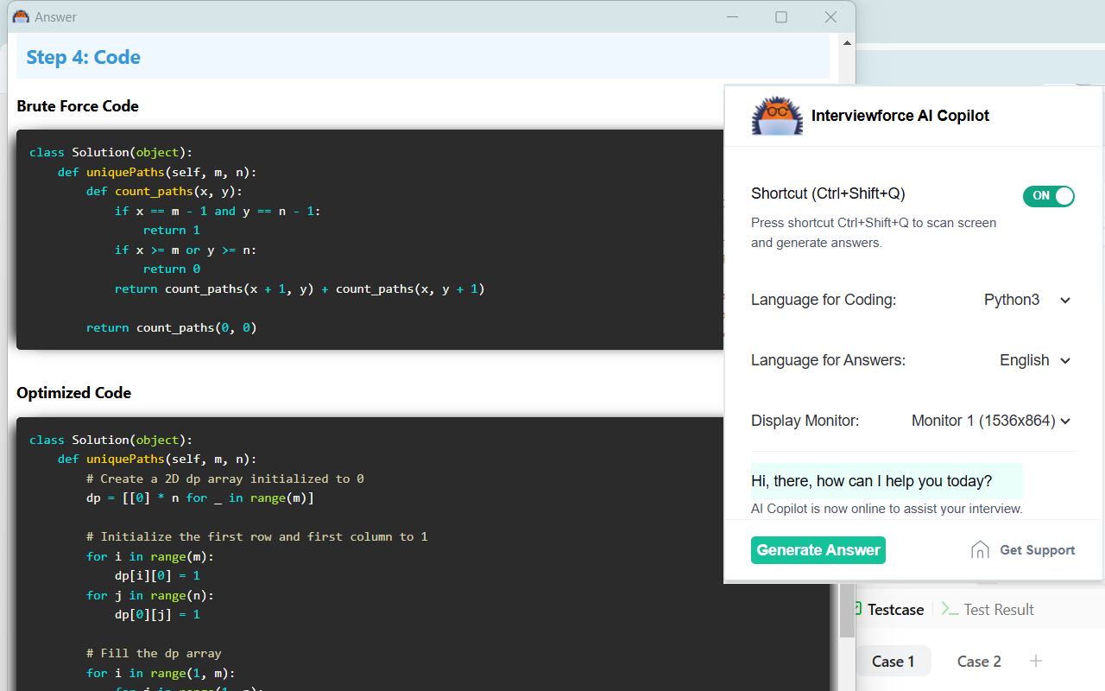This screenshot has width=1105, height=691.
Task: Close the Answer window
Action: 830,16
